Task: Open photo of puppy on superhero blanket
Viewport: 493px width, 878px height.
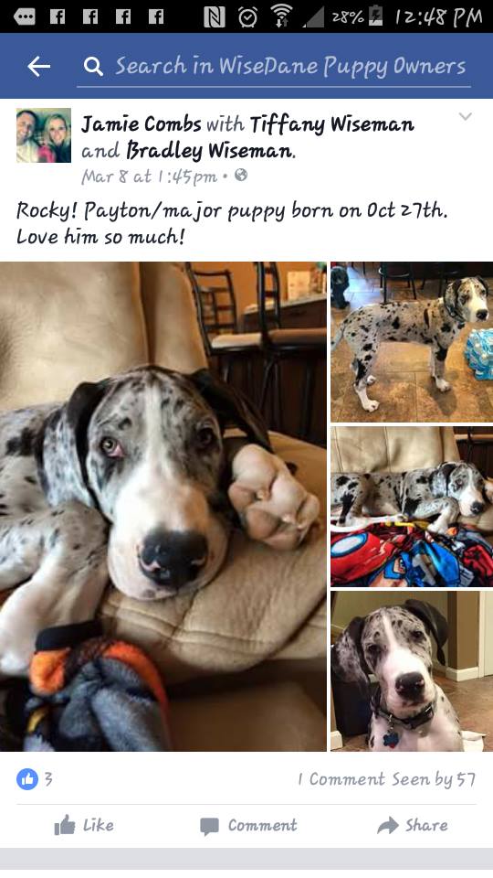Action: [x=412, y=506]
